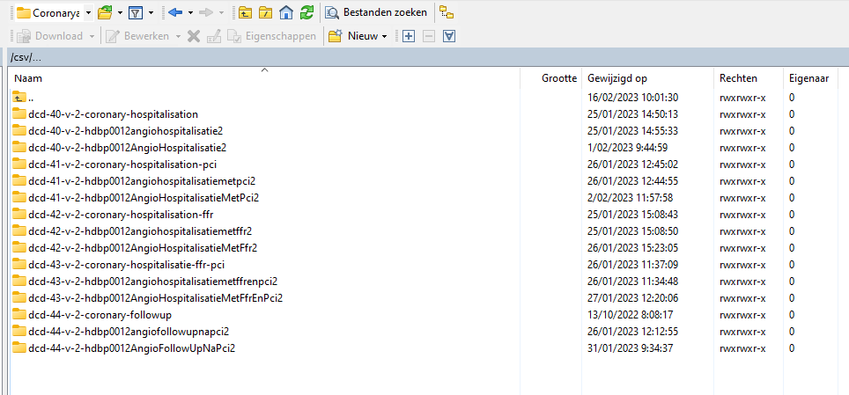Click the open directory folder icon
Screen dimensions: 849x395
[x=104, y=12]
